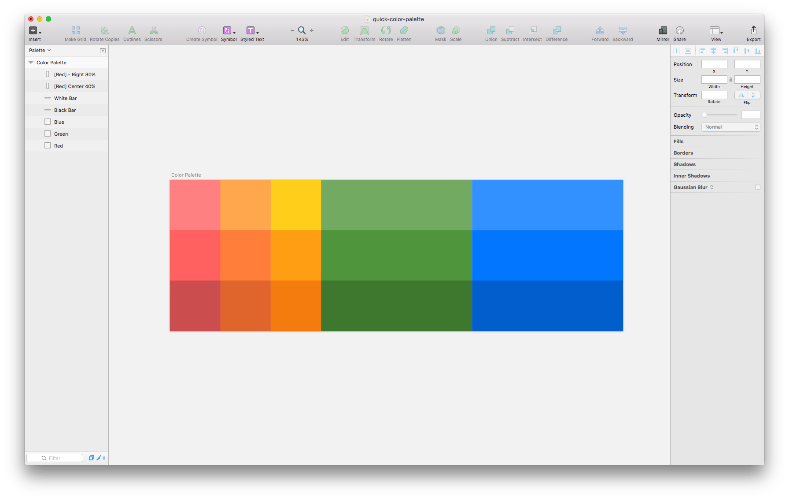Screen dimensions: 789x500
Task: Collapse the Color Palette artboard group
Action: (31, 63)
